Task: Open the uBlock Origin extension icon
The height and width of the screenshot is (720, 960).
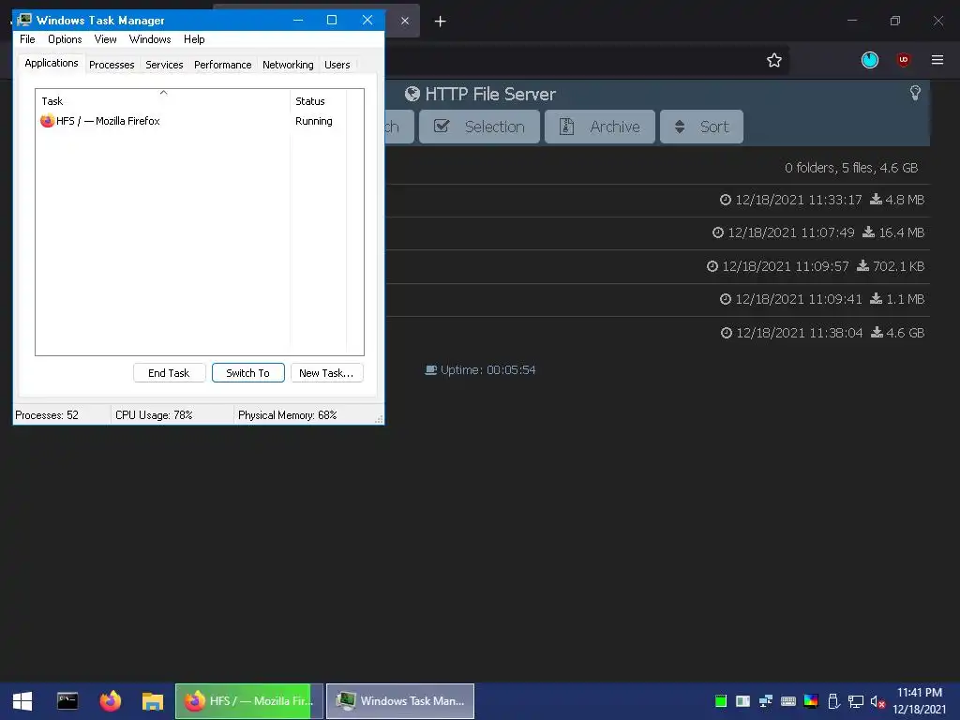Action: click(903, 60)
